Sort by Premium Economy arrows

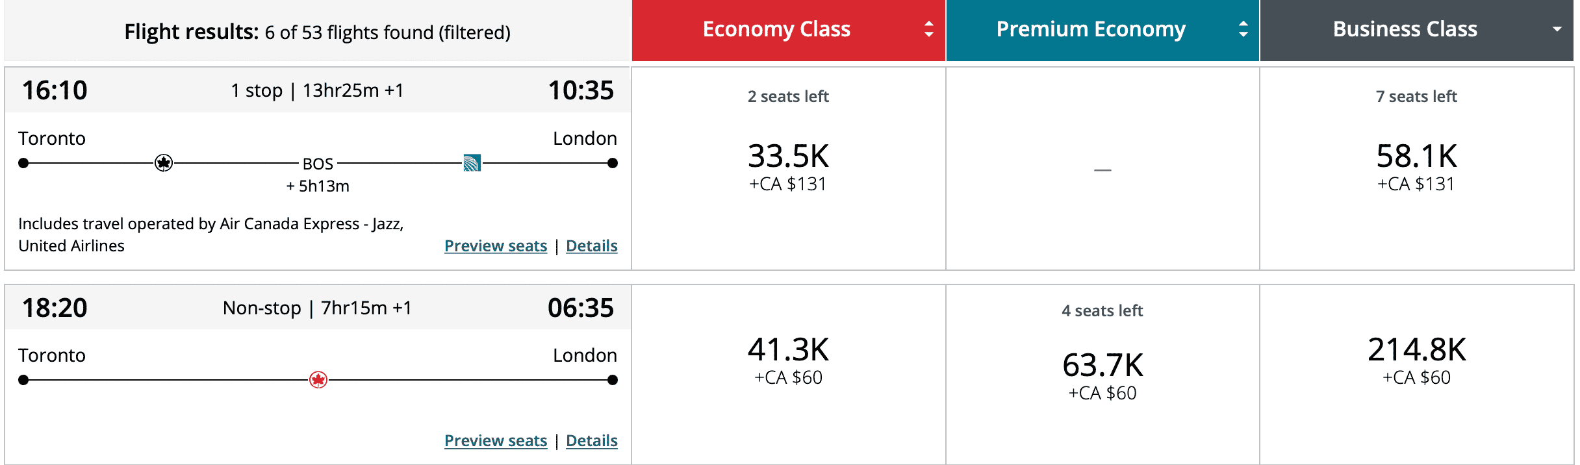pyautogui.click(x=1243, y=29)
